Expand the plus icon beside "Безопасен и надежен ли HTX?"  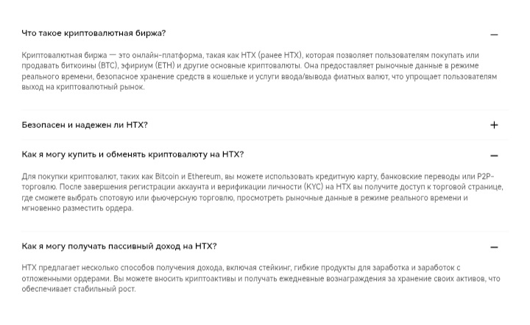click(494, 125)
